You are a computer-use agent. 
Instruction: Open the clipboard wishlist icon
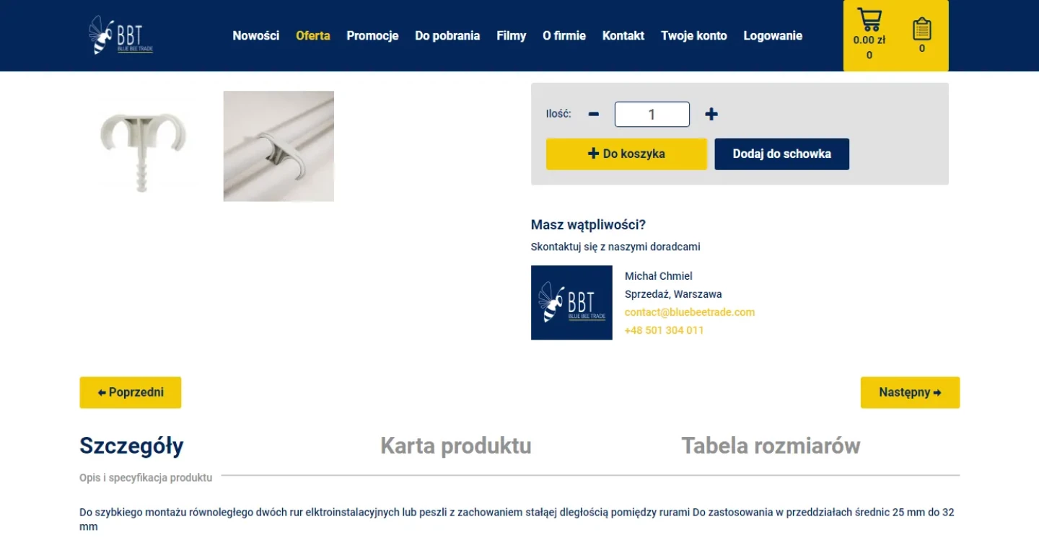(921, 29)
